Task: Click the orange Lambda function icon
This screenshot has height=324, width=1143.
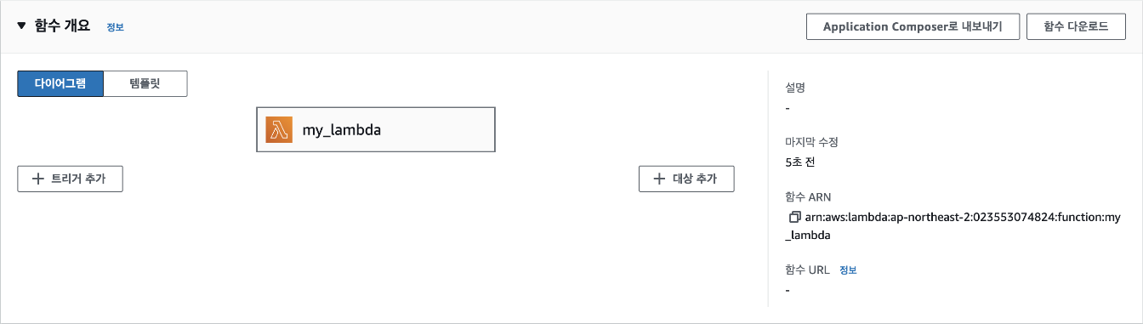Action: click(x=279, y=130)
